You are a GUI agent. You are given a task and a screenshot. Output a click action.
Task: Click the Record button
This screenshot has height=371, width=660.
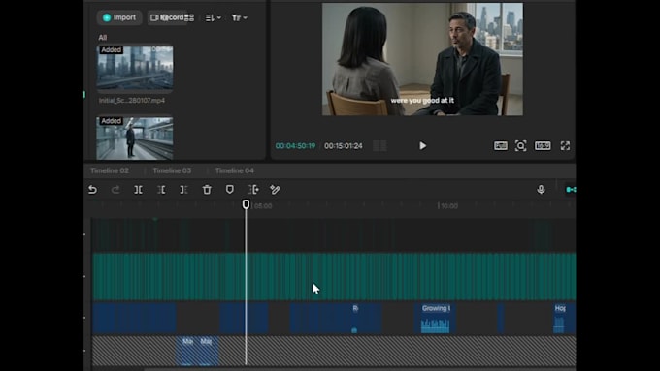tap(168, 17)
